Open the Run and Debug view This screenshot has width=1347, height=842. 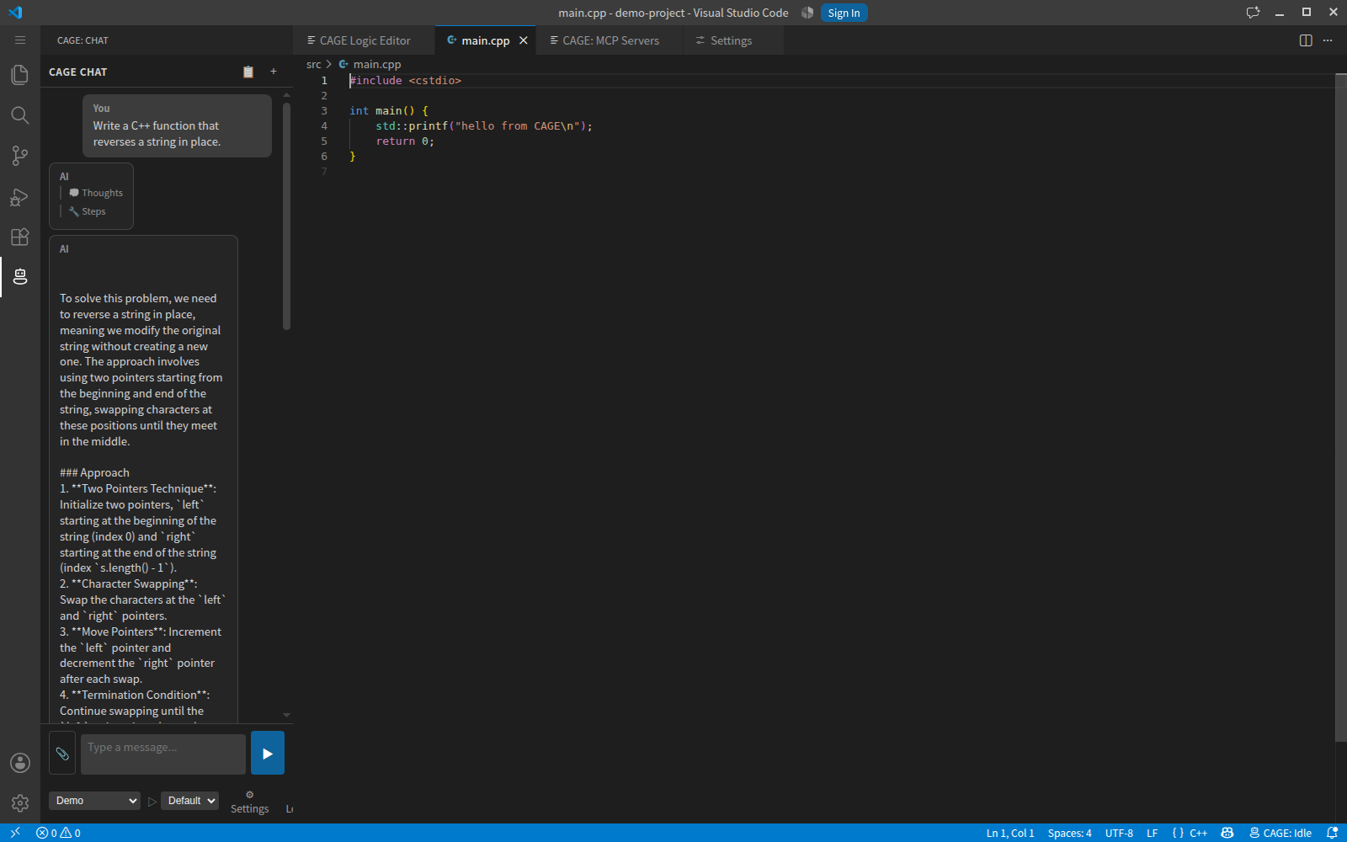[x=20, y=196]
